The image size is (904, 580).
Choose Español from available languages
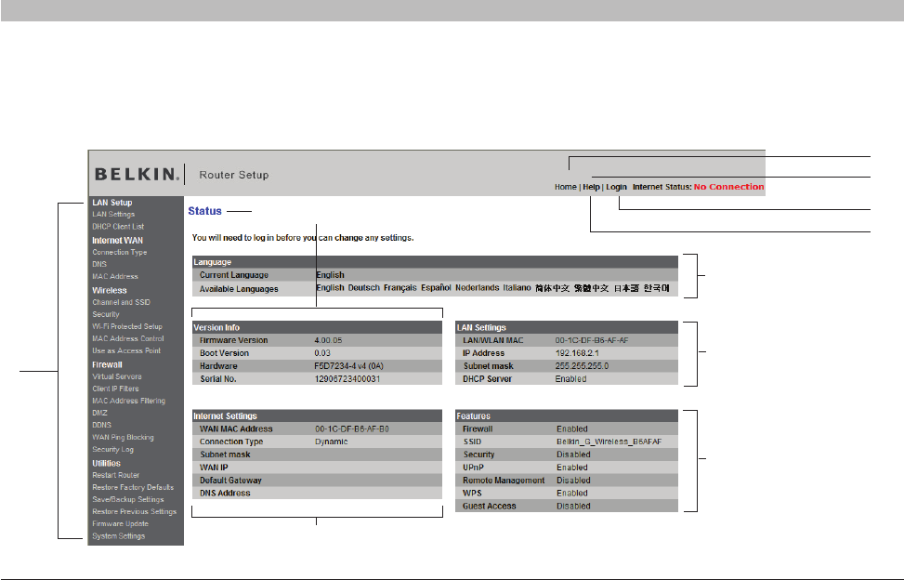click(x=436, y=288)
